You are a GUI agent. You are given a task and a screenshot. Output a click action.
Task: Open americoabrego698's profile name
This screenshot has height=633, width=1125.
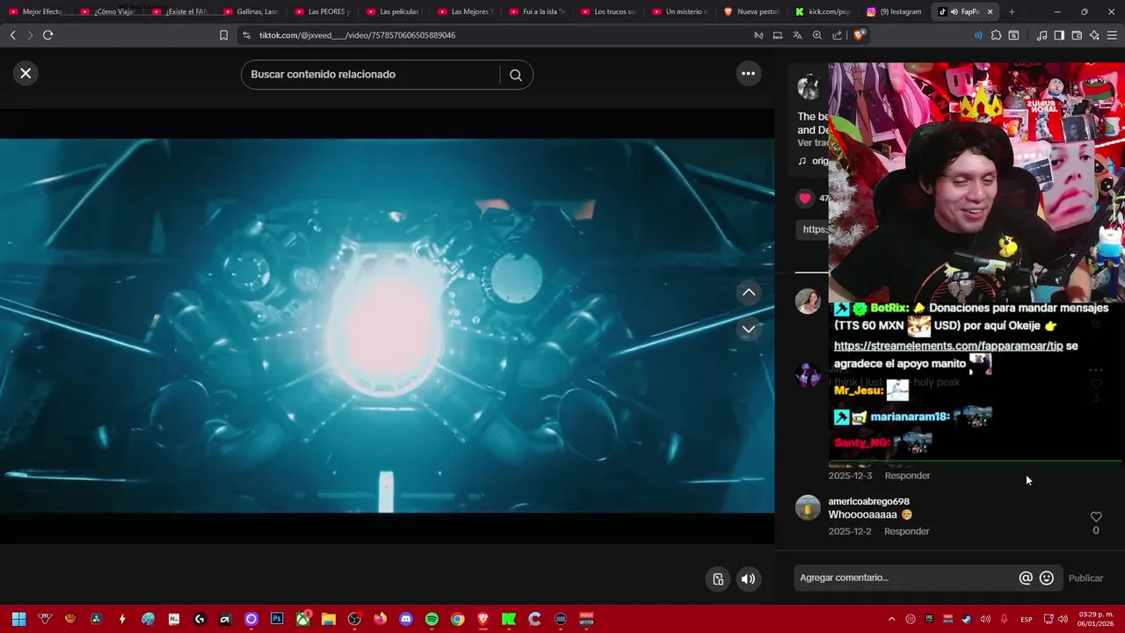(869, 501)
